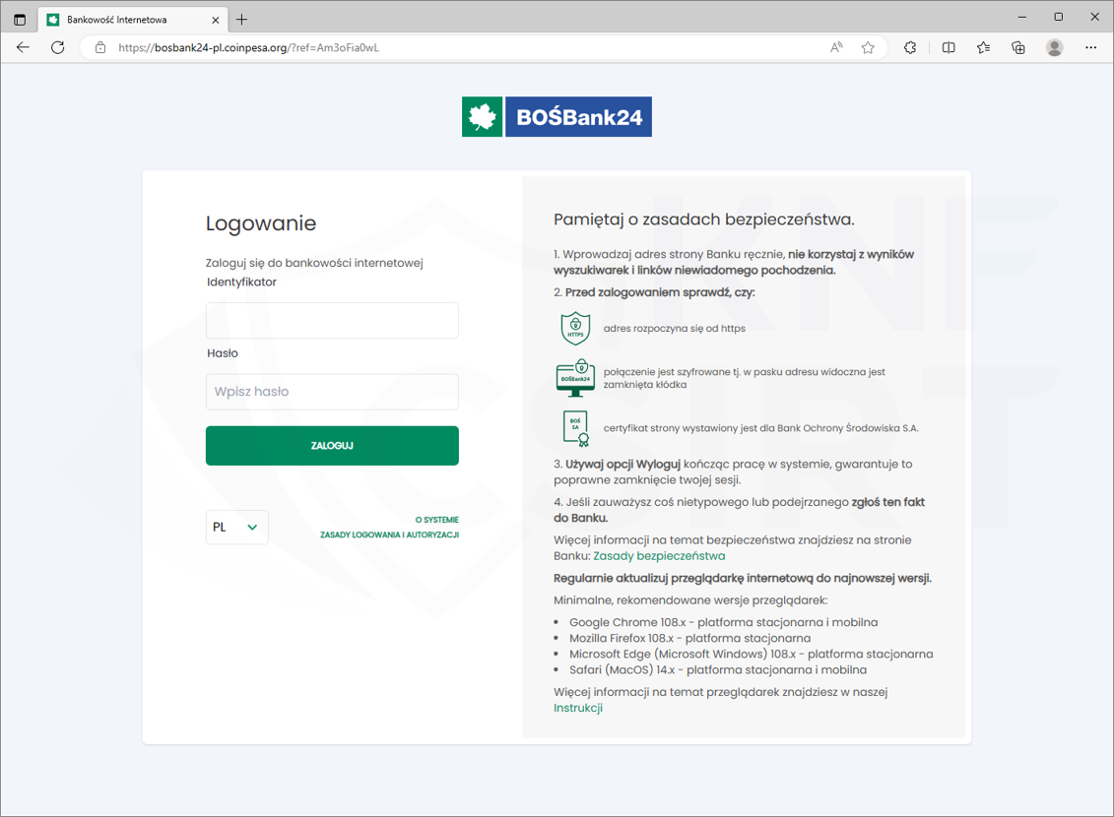The height and width of the screenshot is (817, 1114).
Task: Open browser Extensions puzzle icon
Action: click(910, 47)
